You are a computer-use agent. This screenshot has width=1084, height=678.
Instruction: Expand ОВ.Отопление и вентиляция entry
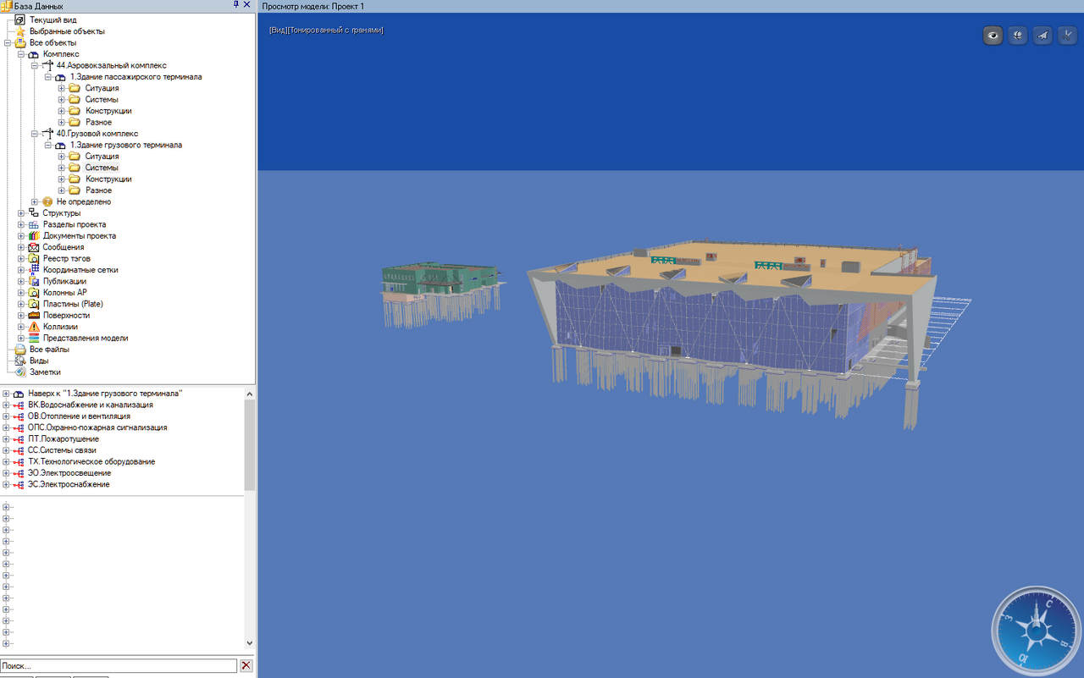(x=6, y=416)
